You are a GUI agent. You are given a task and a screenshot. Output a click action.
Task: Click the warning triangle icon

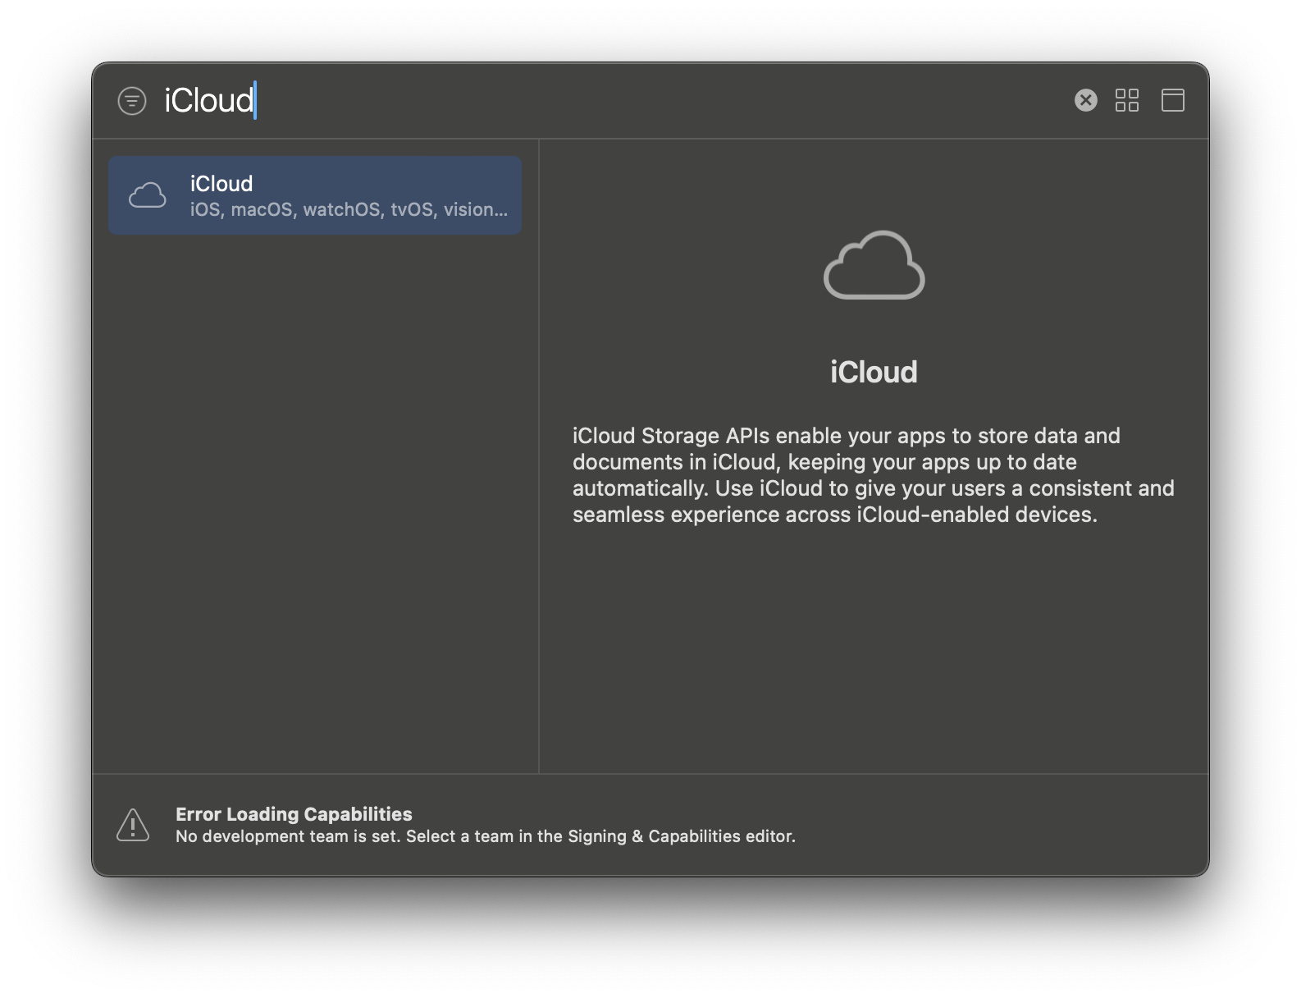click(x=133, y=825)
